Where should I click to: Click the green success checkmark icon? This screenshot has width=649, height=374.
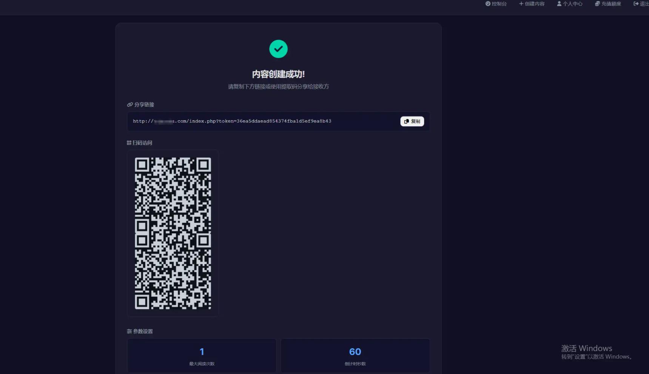pyautogui.click(x=278, y=49)
